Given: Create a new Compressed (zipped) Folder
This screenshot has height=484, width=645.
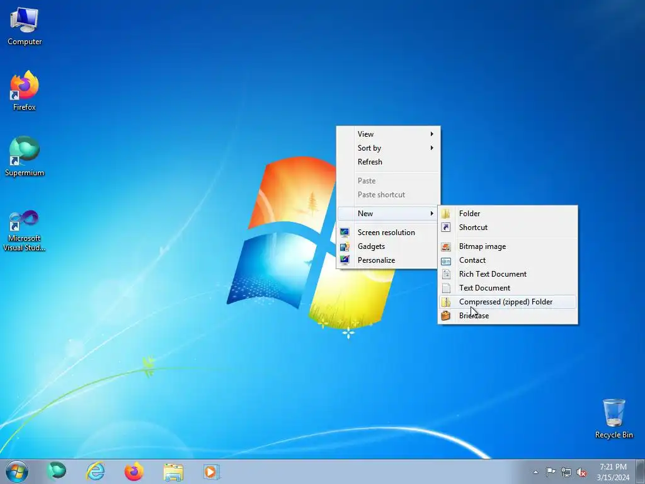Looking at the screenshot, I should click(x=508, y=302).
